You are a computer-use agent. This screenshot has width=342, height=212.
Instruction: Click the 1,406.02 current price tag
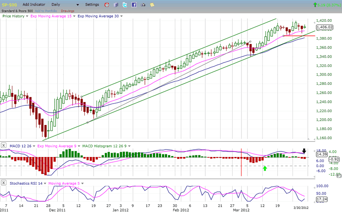coord(324,27)
